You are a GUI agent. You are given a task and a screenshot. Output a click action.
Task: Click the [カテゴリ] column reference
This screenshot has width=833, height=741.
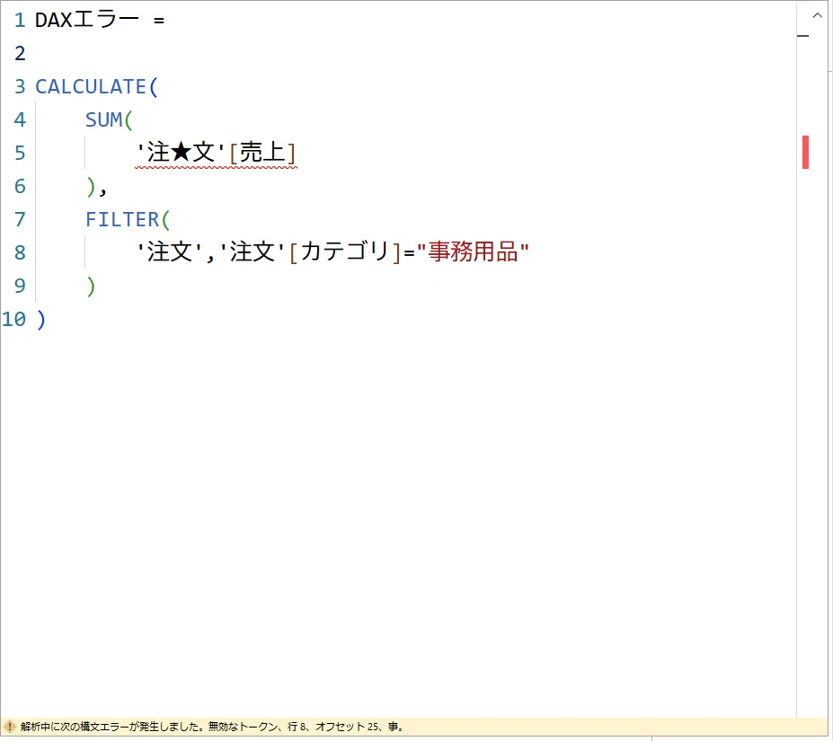pos(345,251)
